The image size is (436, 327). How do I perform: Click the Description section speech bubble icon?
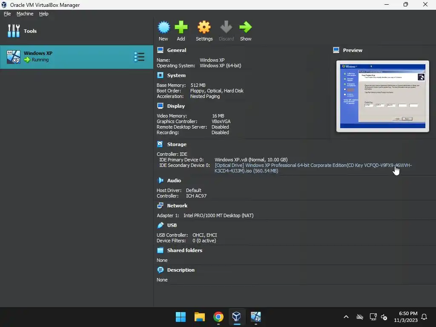(160, 270)
